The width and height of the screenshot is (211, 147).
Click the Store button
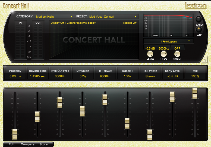[x=43, y=144]
